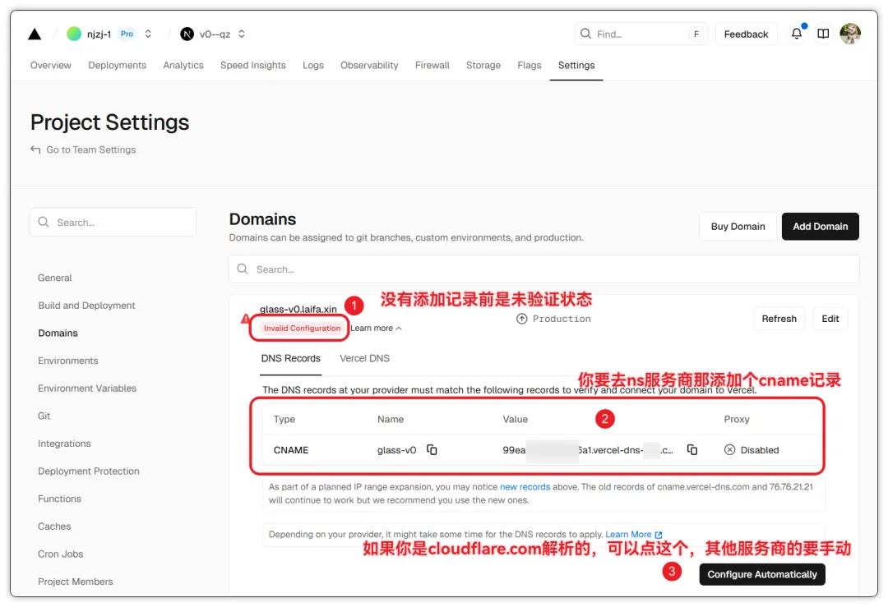888x607 pixels.
Task: Open the documentation book icon
Action: 823,34
